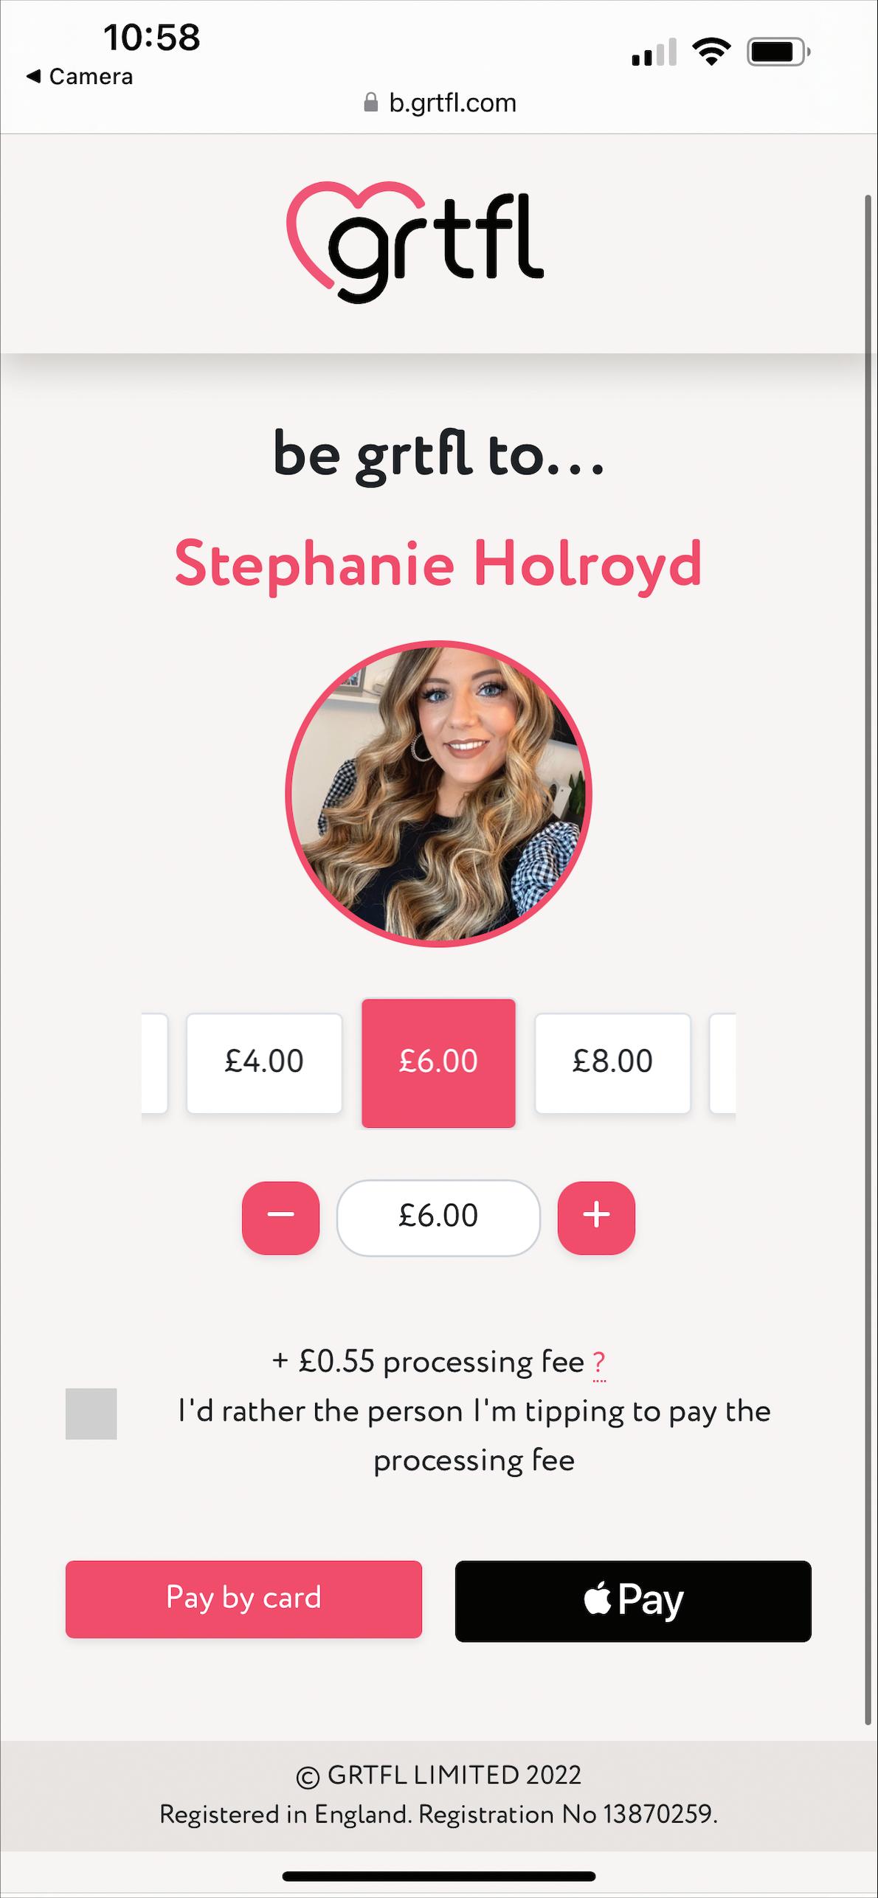Check the recipient pays processing fee box
The width and height of the screenshot is (878, 1898).
[91, 1413]
